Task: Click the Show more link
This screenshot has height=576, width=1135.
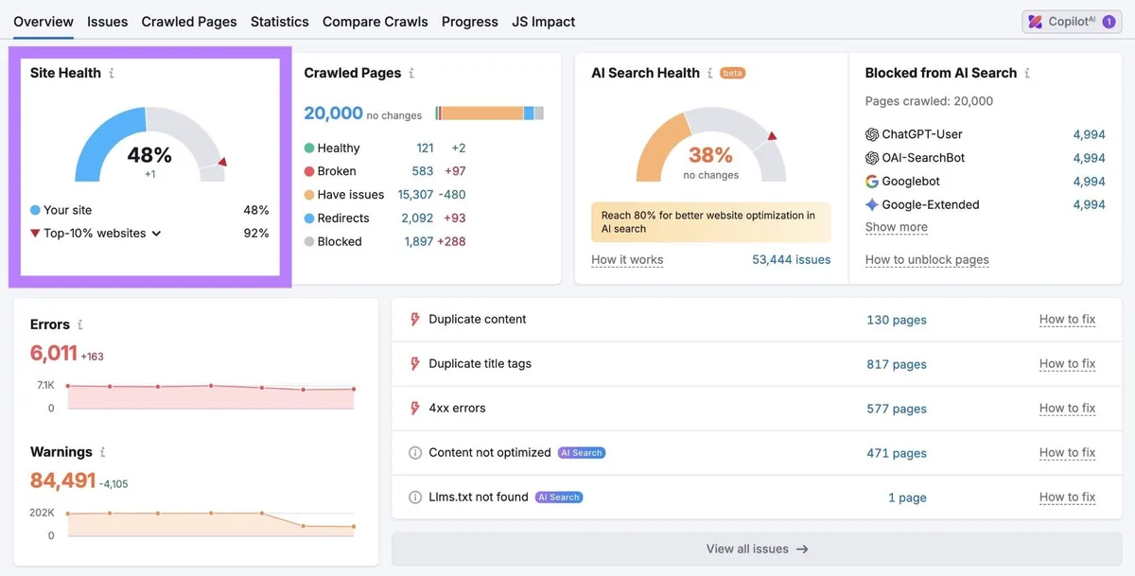Action: pos(897,227)
